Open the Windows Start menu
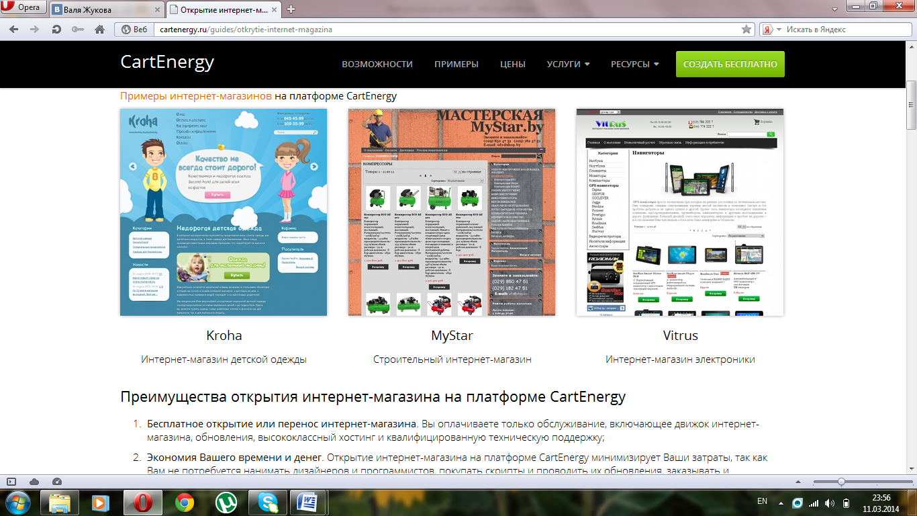This screenshot has width=917, height=516. pos(17,502)
